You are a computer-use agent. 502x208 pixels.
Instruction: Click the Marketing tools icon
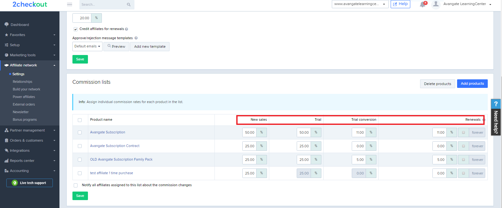(x=7, y=55)
